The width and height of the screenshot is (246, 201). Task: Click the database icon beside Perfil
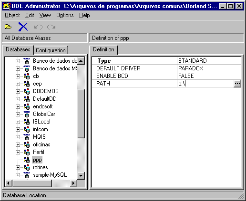pyautogui.click(x=27, y=152)
